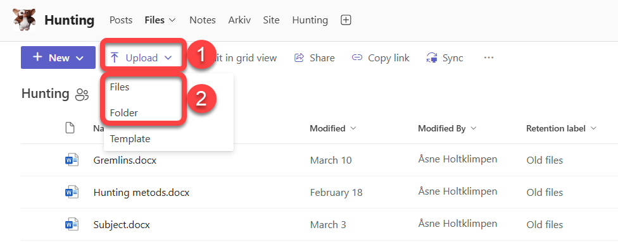Select Folder in the Upload menu

[x=123, y=113]
